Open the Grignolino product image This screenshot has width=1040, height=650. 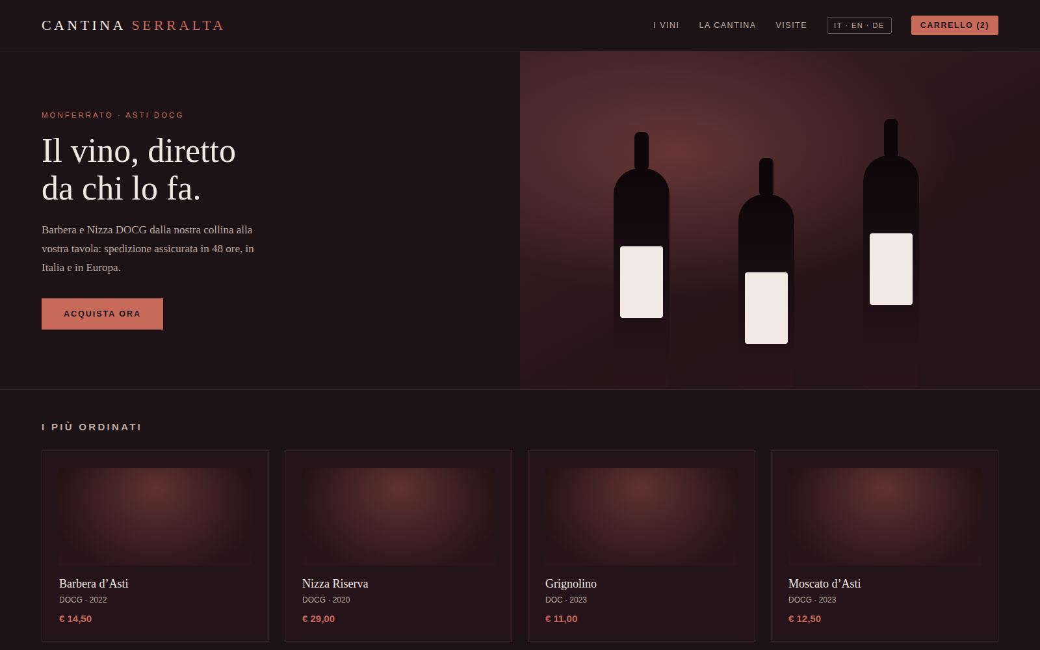tap(642, 517)
